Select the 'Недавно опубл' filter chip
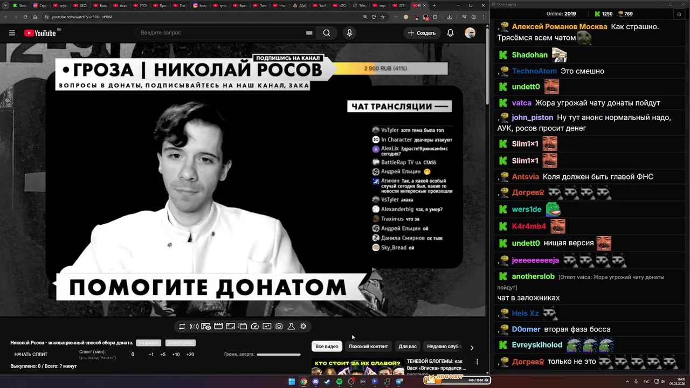Viewport: 690px width, 388px height. tap(444, 347)
